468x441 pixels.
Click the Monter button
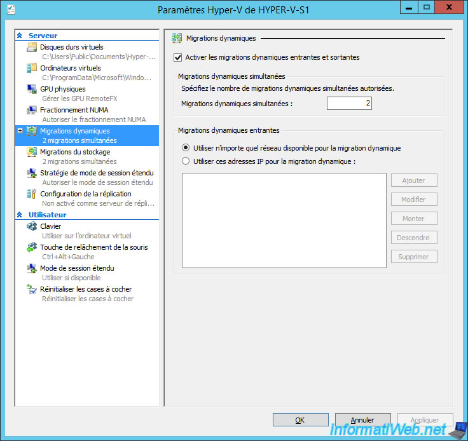click(x=414, y=219)
